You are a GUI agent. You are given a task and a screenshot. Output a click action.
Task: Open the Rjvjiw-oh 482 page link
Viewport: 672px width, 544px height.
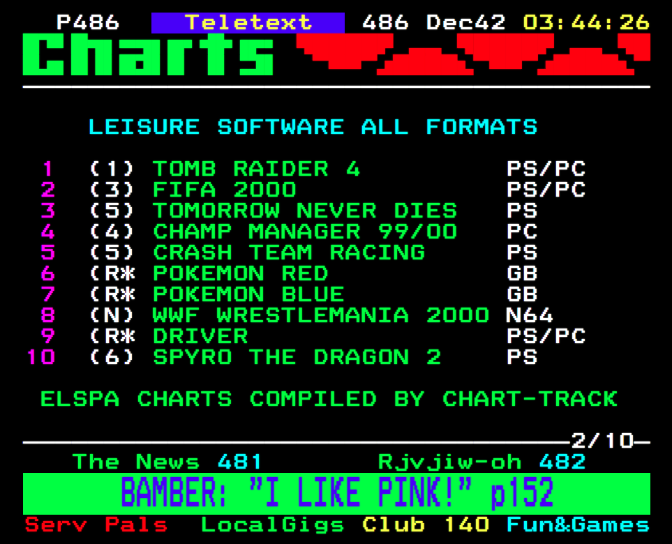(x=481, y=462)
